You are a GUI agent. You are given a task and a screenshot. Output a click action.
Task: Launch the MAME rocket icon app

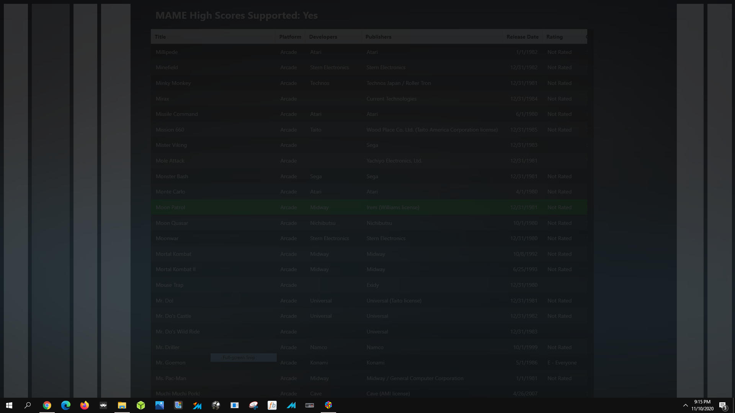[197, 405]
